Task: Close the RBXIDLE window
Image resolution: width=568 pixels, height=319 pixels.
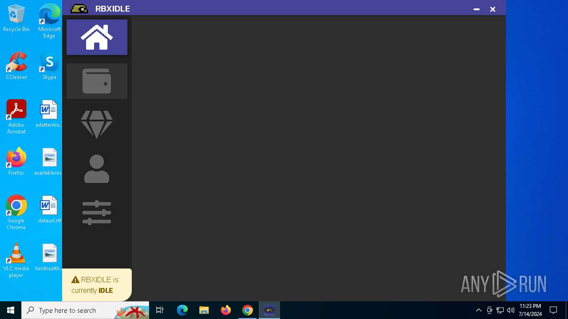Action: coord(493,9)
